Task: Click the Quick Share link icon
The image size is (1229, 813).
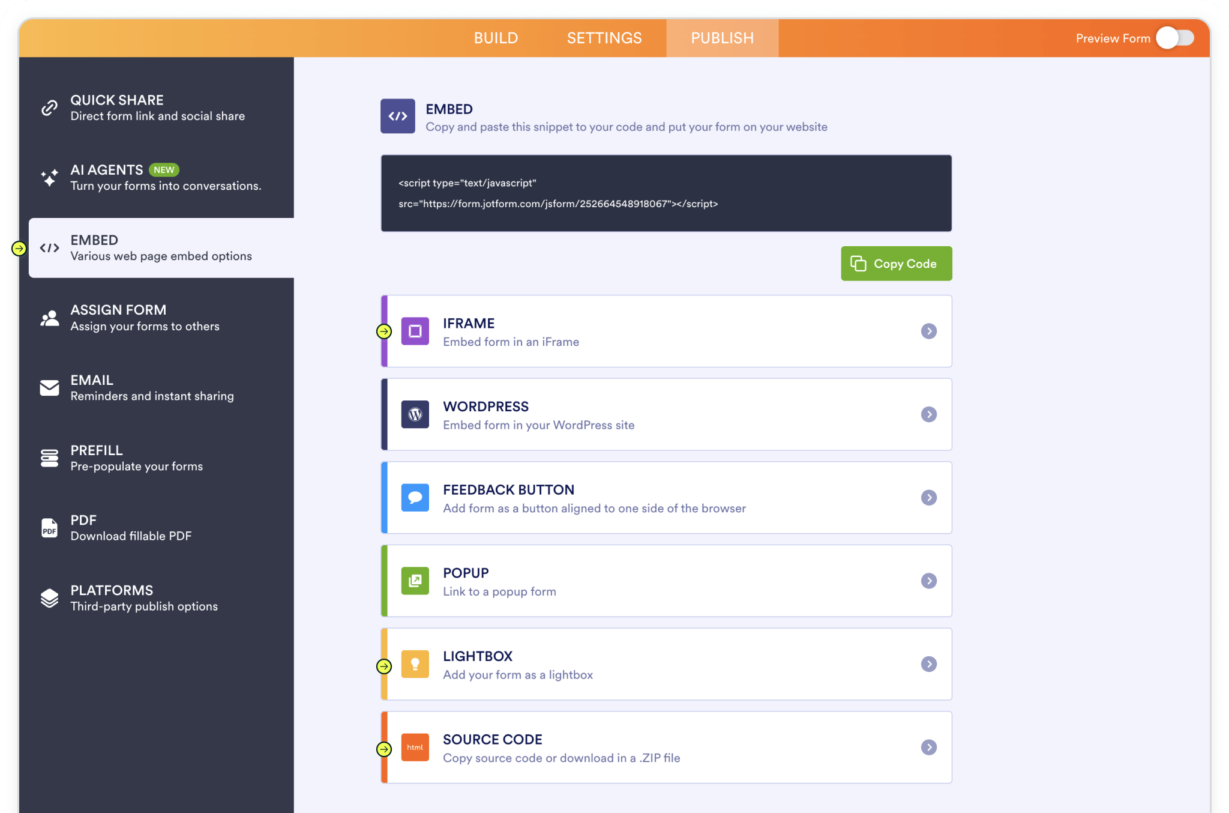Action: 49,108
